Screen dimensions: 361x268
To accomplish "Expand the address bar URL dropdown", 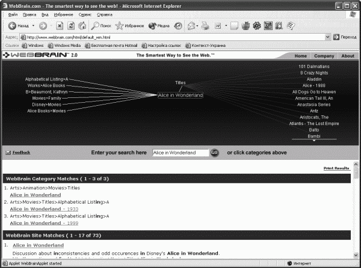I will [328, 37].
